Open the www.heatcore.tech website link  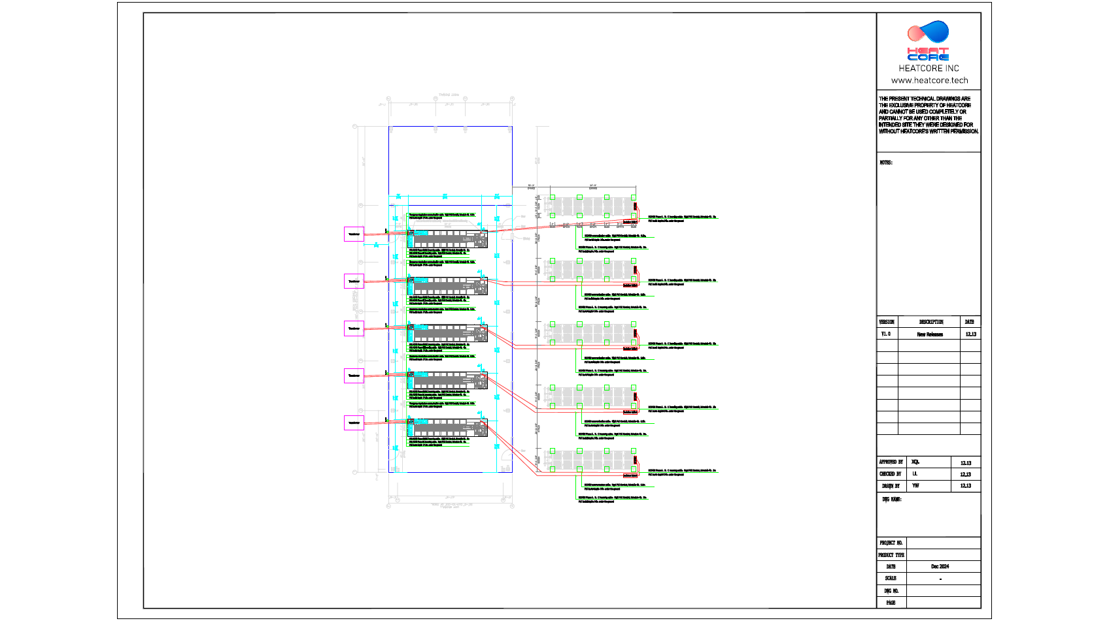click(x=929, y=80)
